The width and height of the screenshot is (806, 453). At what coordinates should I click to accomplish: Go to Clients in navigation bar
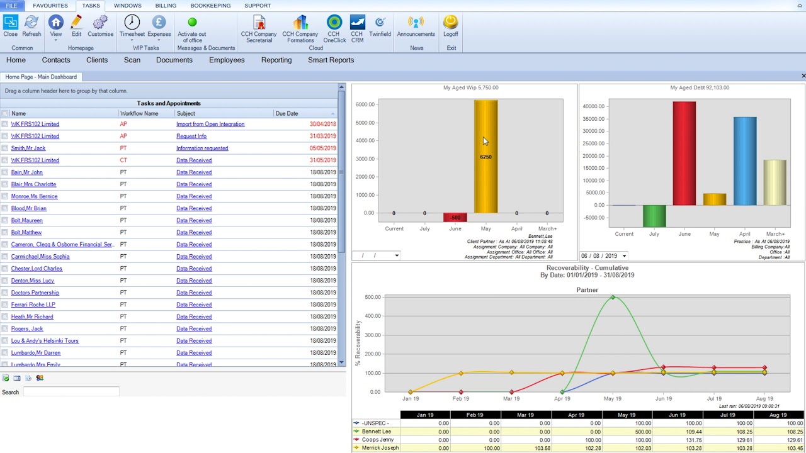tap(97, 60)
